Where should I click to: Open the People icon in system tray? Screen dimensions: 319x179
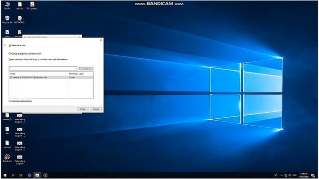(276, 175)
